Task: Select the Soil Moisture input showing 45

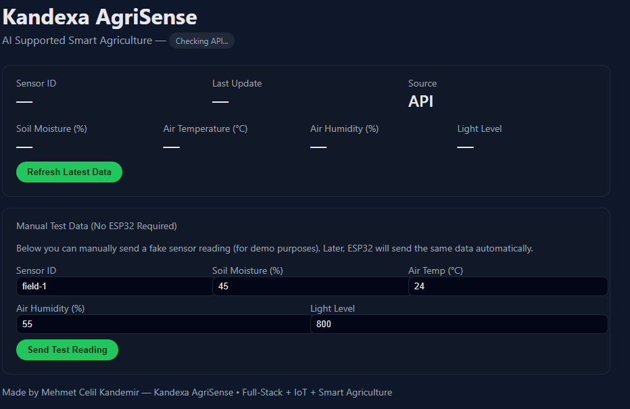Action: coord(310,286)
